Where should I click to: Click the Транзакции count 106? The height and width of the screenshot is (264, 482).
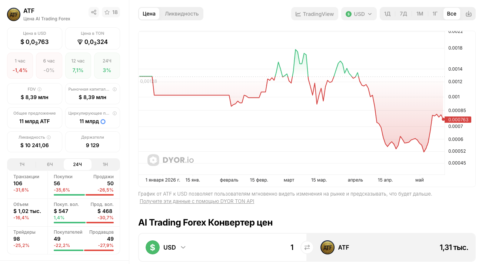click(18, 183)
